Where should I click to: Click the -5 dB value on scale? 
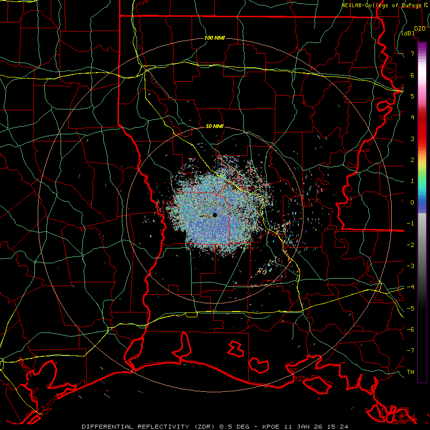[410, 309]
